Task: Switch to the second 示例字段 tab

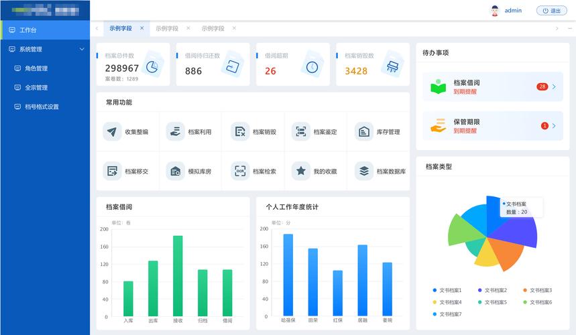Action: 167,28
